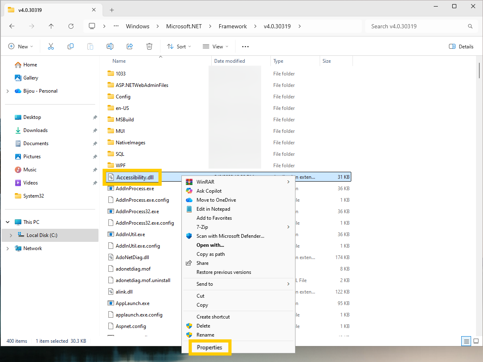This screenshot has height=362, width=483.
Task: Click the search magnifier icon
Action: click(470, 26)
